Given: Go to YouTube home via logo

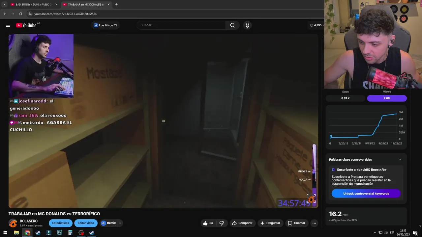Looking at the screenshot, I should pos(26,25).
